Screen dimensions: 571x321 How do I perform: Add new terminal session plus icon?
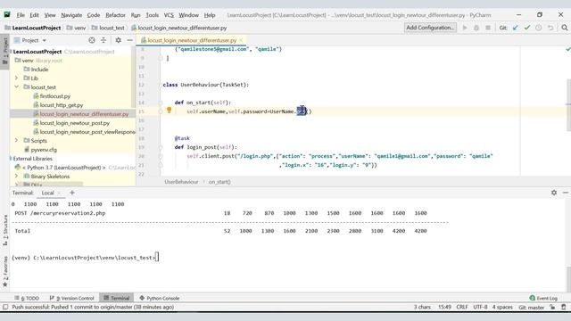(72, 193)
